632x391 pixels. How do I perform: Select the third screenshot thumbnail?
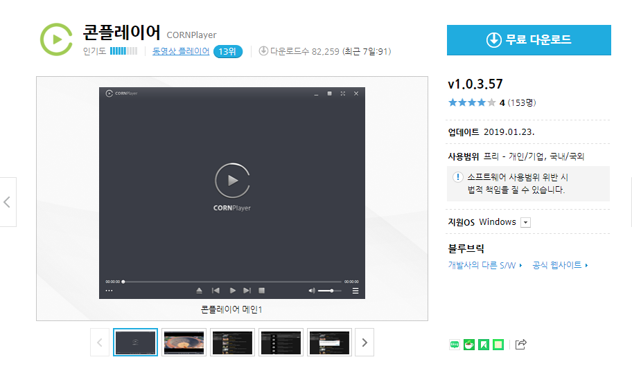(232, 343)
